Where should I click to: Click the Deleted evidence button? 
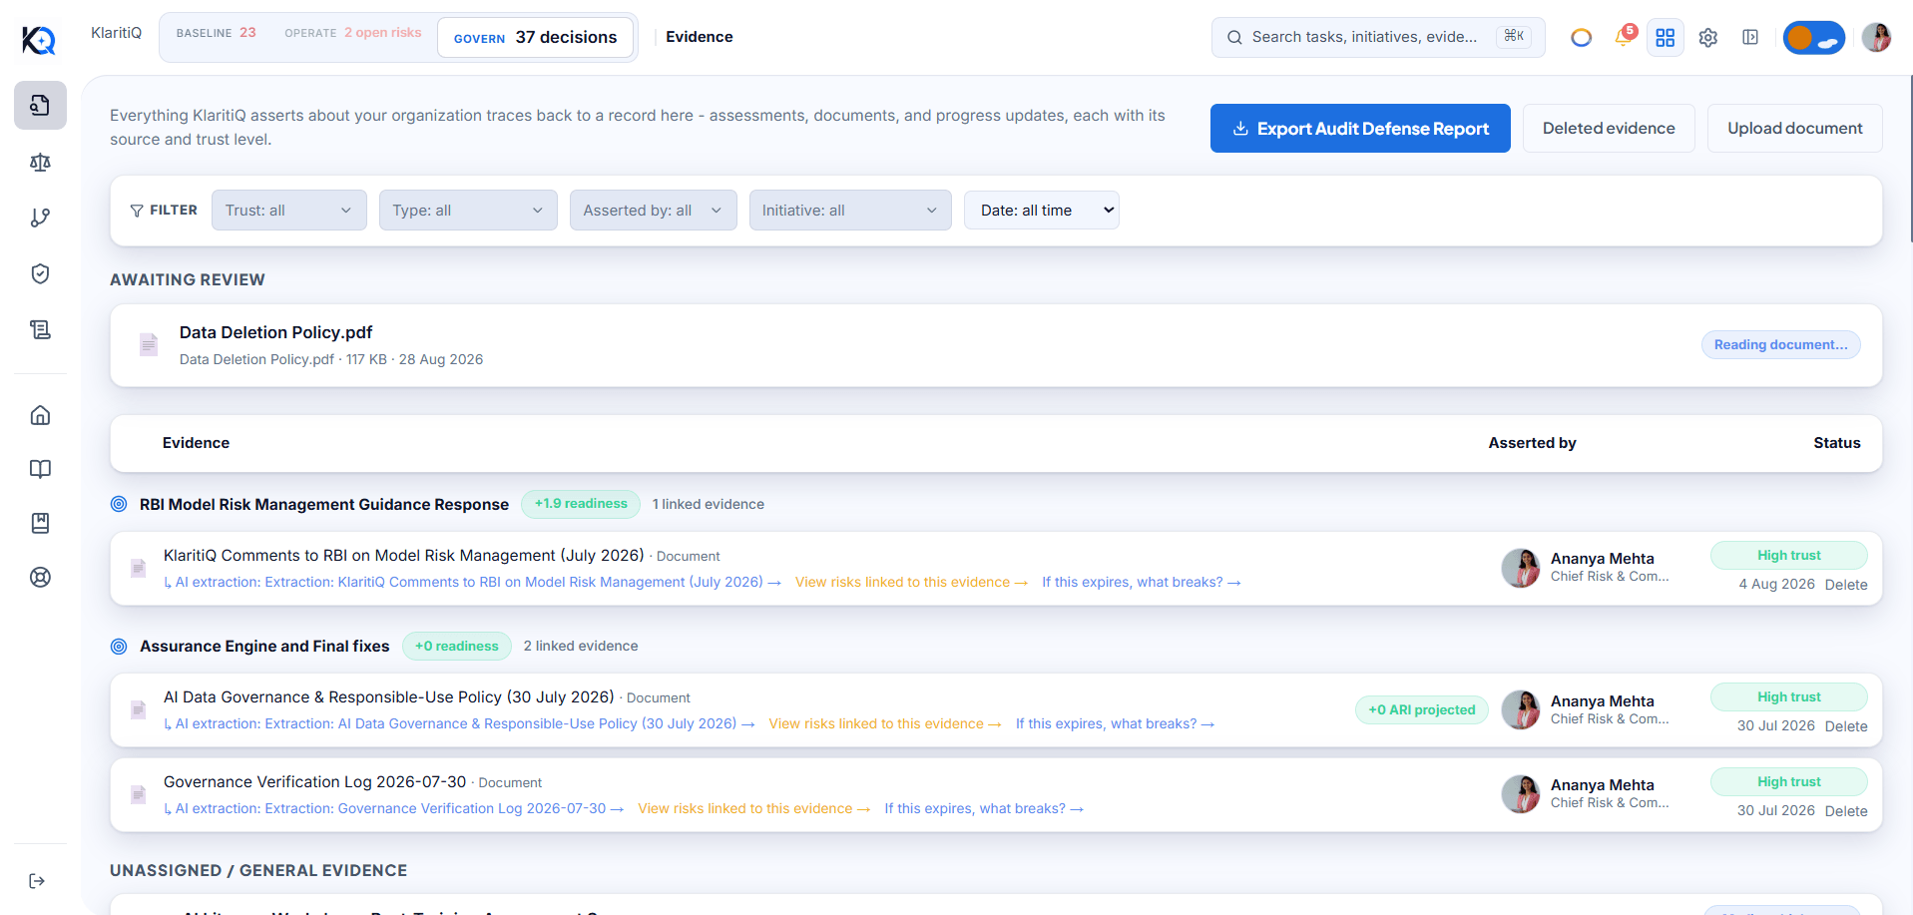click(1609, 129)
